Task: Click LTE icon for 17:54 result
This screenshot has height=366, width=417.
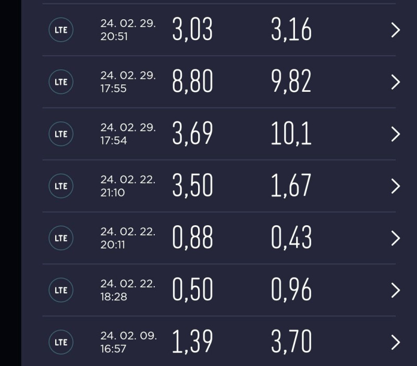Action: click(61, 134)
